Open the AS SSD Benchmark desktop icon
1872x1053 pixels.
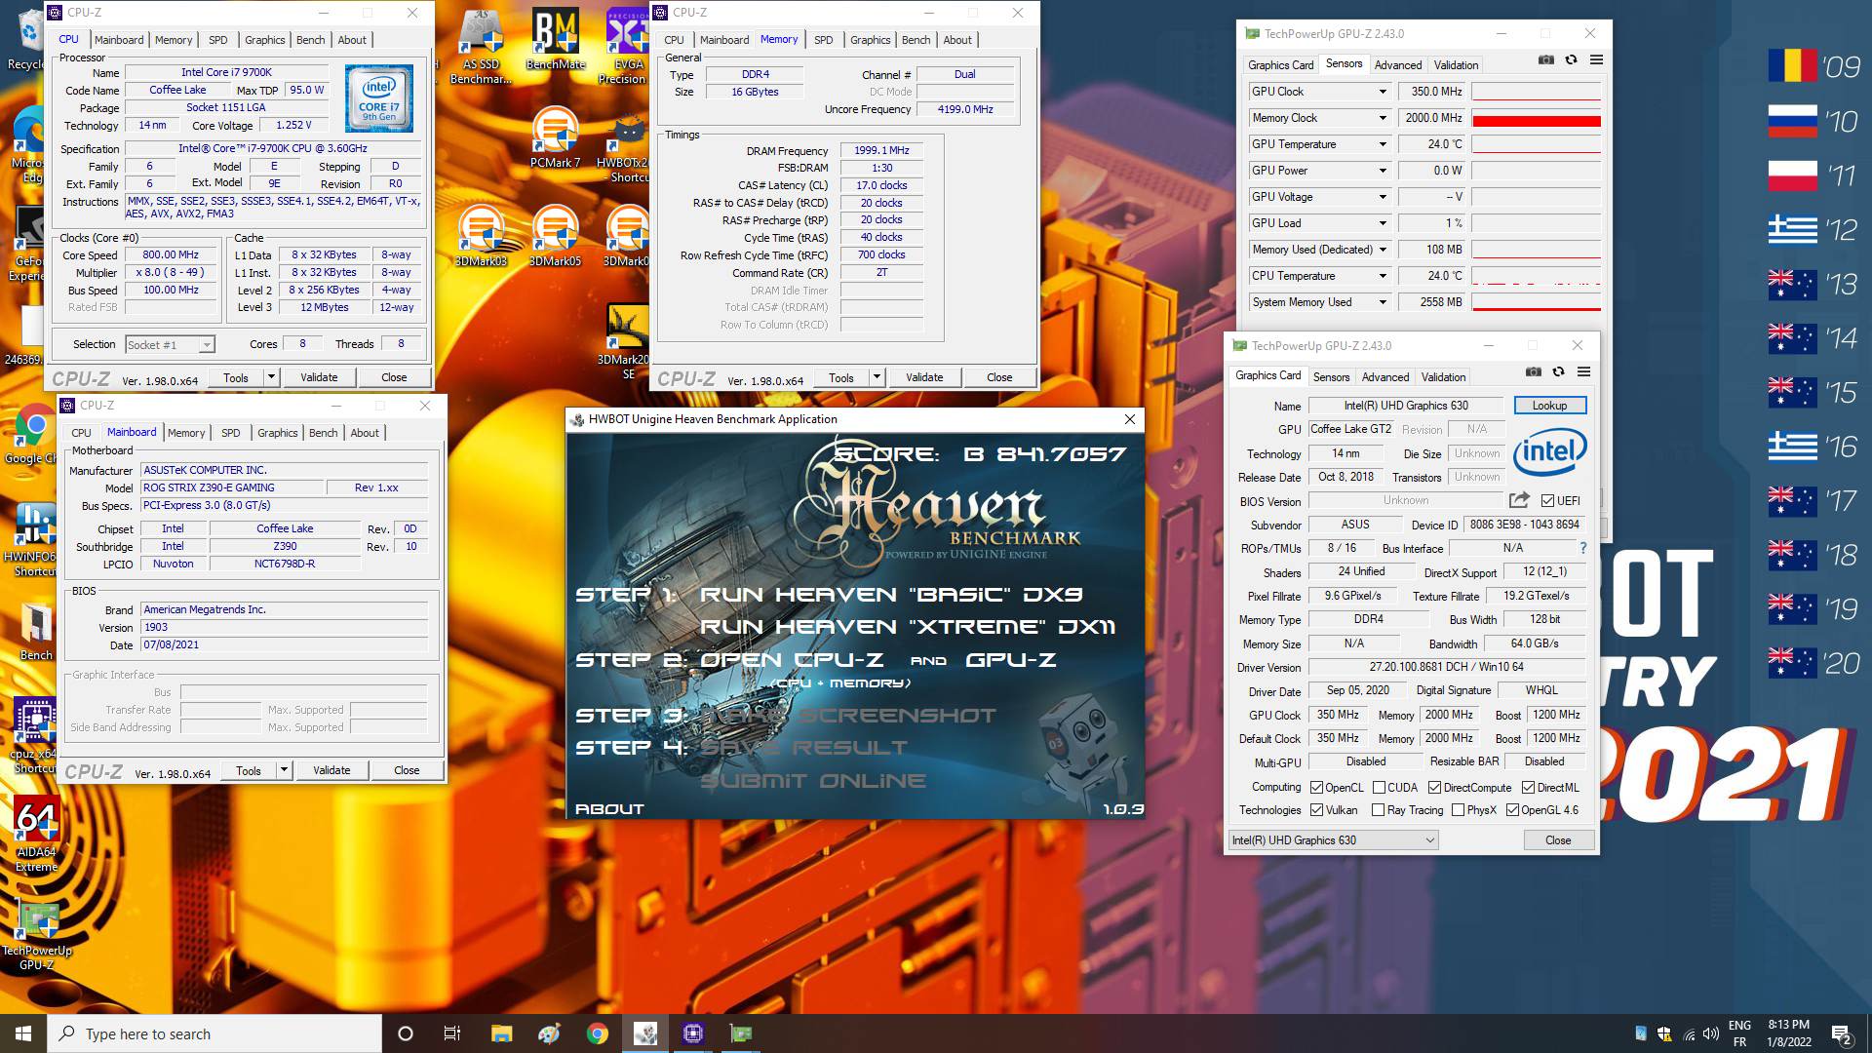click(481, 47)
